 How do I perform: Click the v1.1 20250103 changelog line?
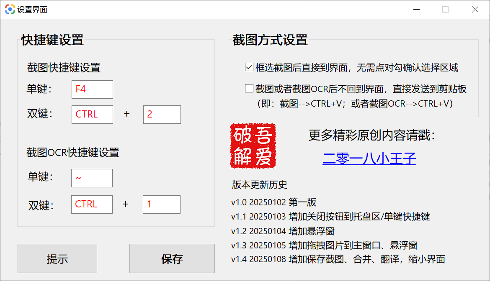[x=330, y=217]
